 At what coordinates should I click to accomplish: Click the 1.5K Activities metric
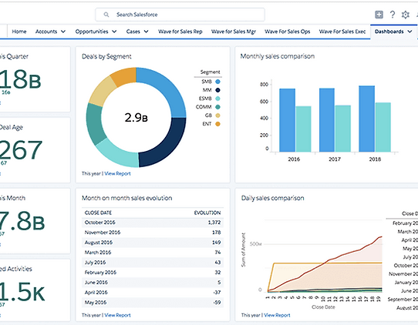[x=22, y=292]
